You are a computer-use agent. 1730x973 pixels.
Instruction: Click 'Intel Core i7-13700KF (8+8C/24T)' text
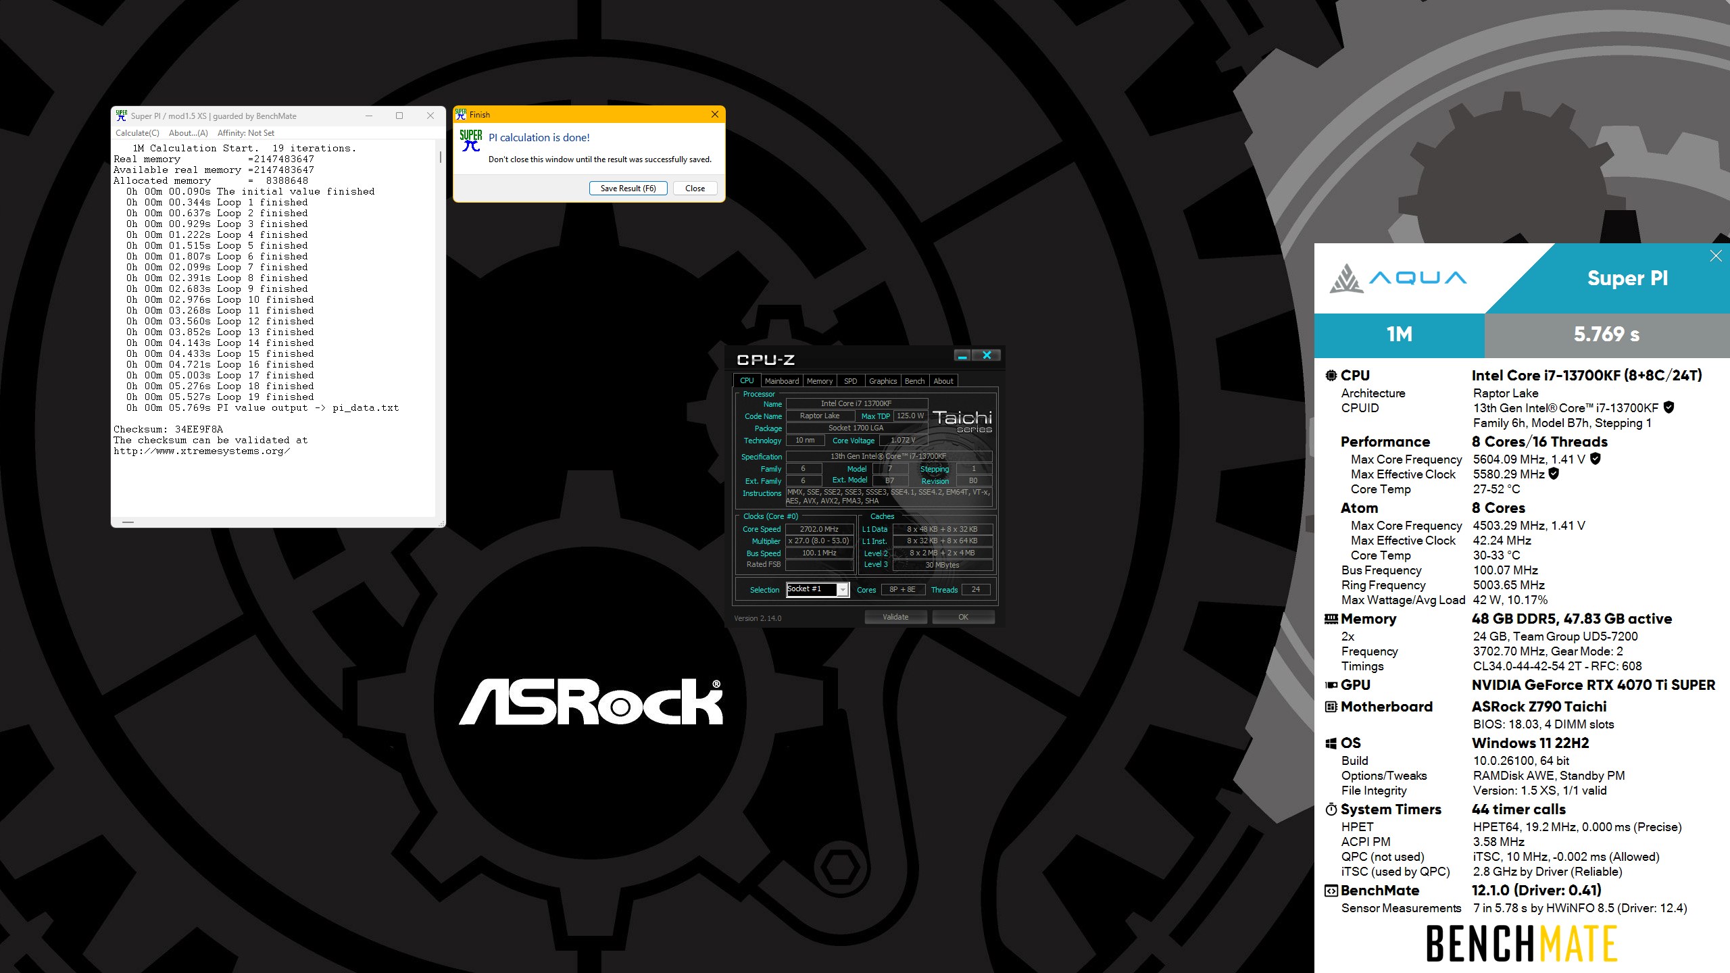pos(1587,376)
